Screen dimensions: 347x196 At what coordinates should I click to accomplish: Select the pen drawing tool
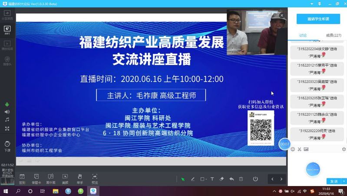pos(193,179)
